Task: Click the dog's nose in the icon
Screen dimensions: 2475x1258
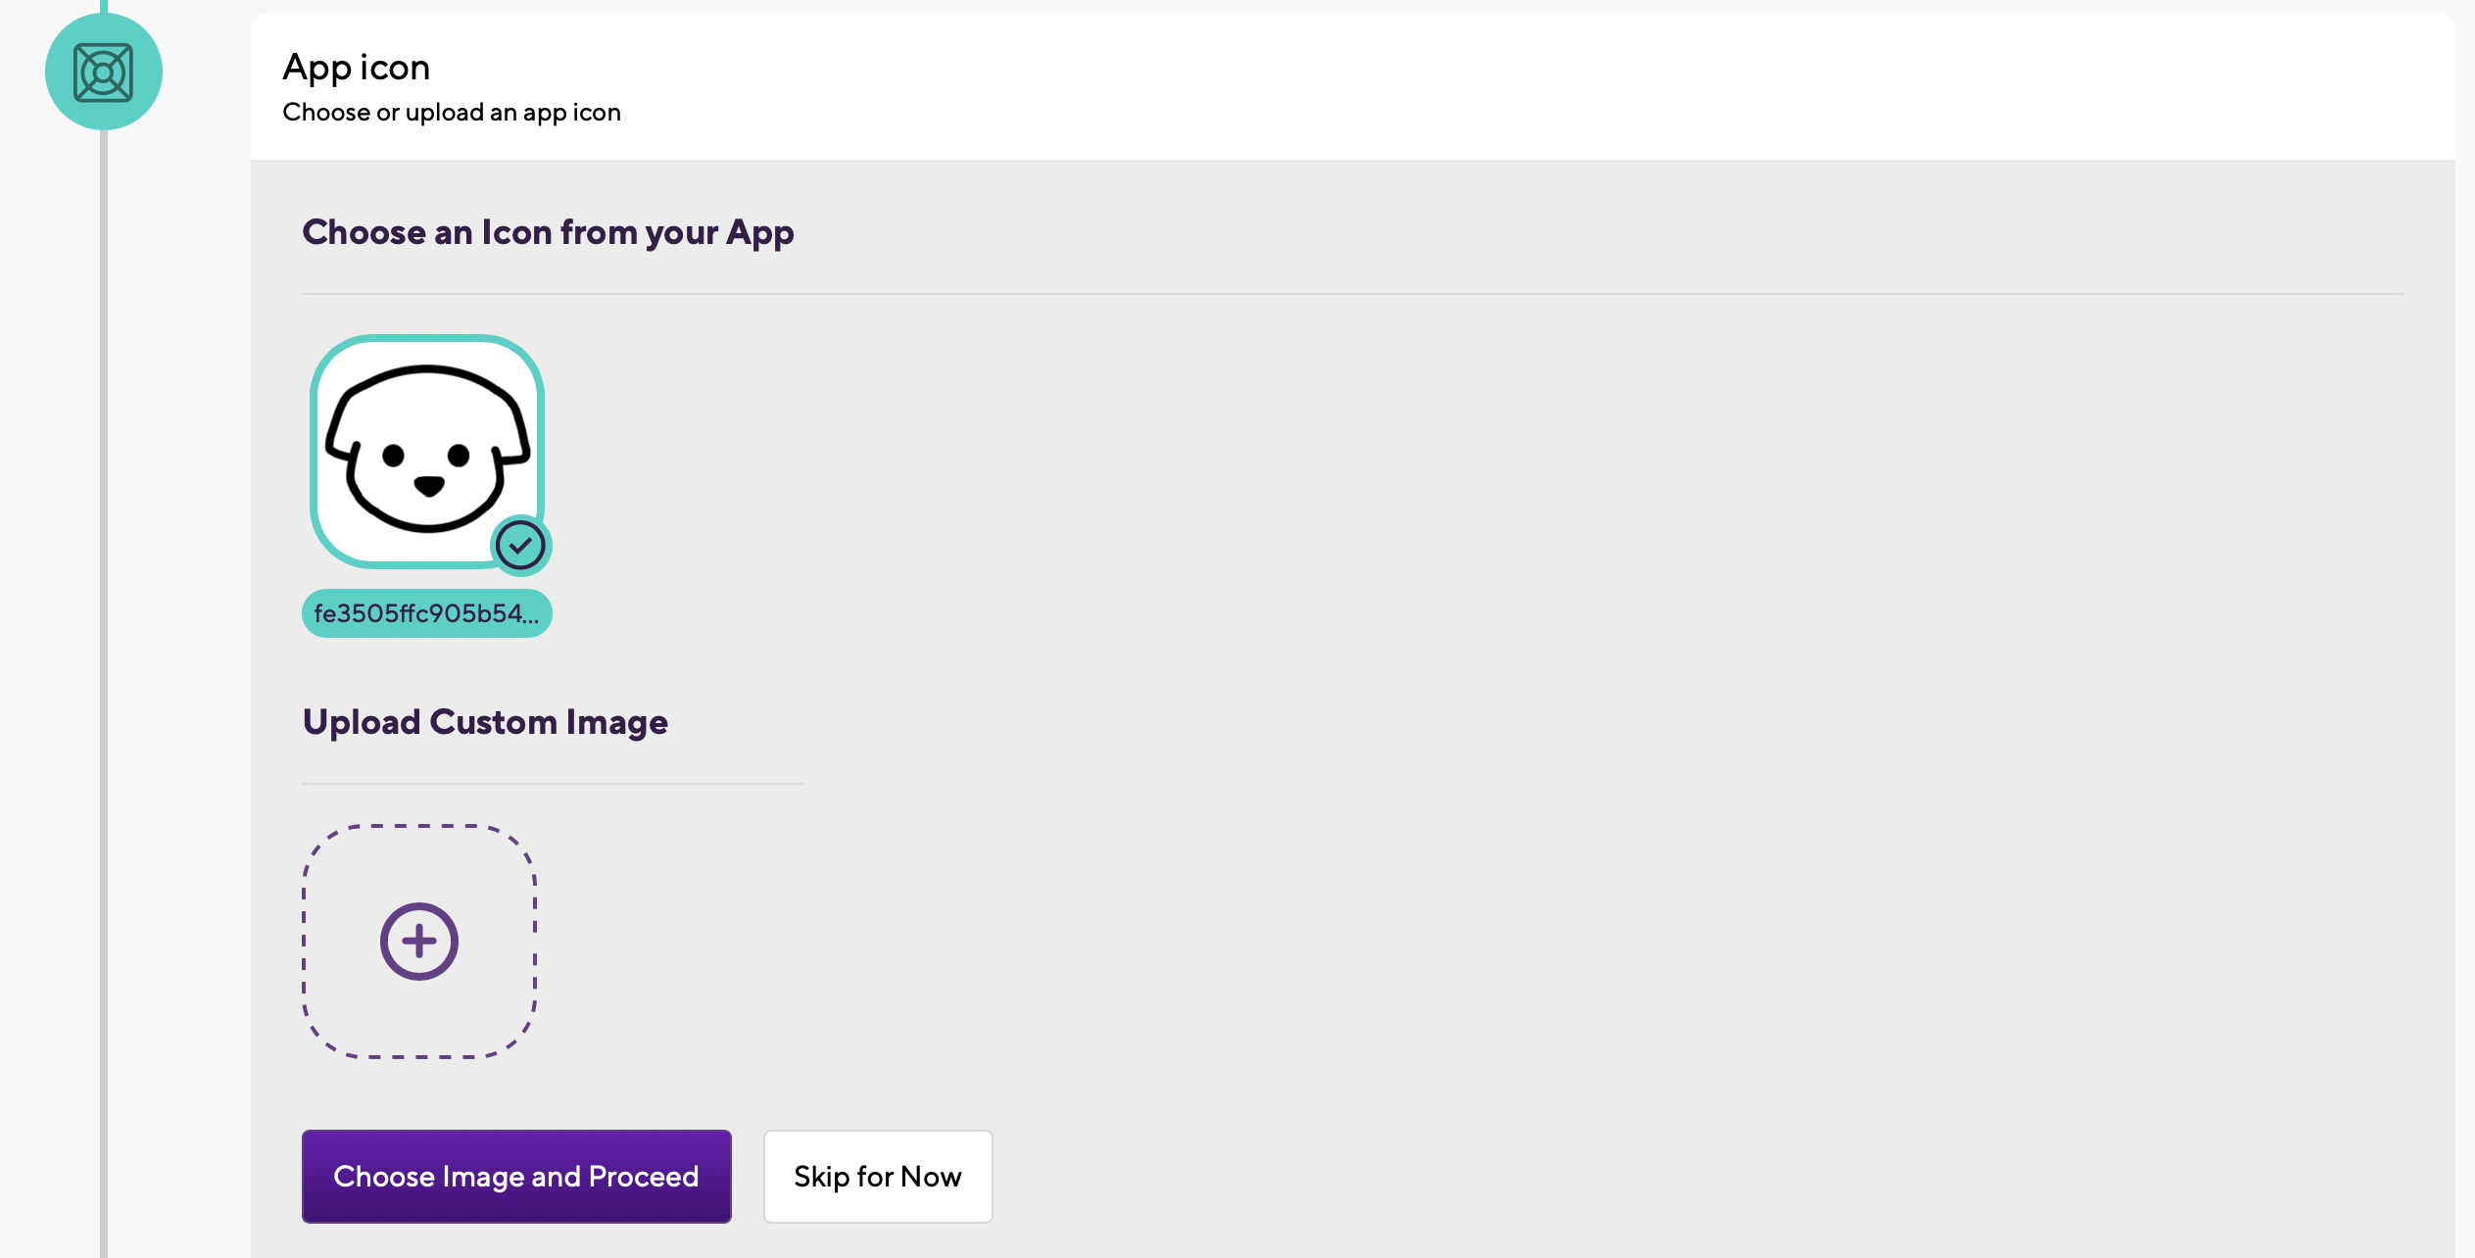Action: 428,484
